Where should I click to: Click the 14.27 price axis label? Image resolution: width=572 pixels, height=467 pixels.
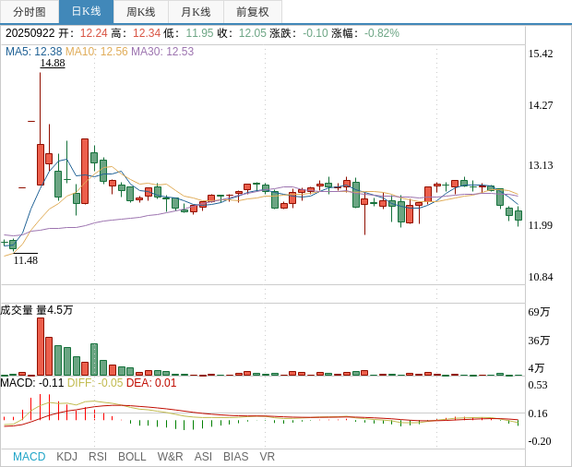(x=541, y=105)
